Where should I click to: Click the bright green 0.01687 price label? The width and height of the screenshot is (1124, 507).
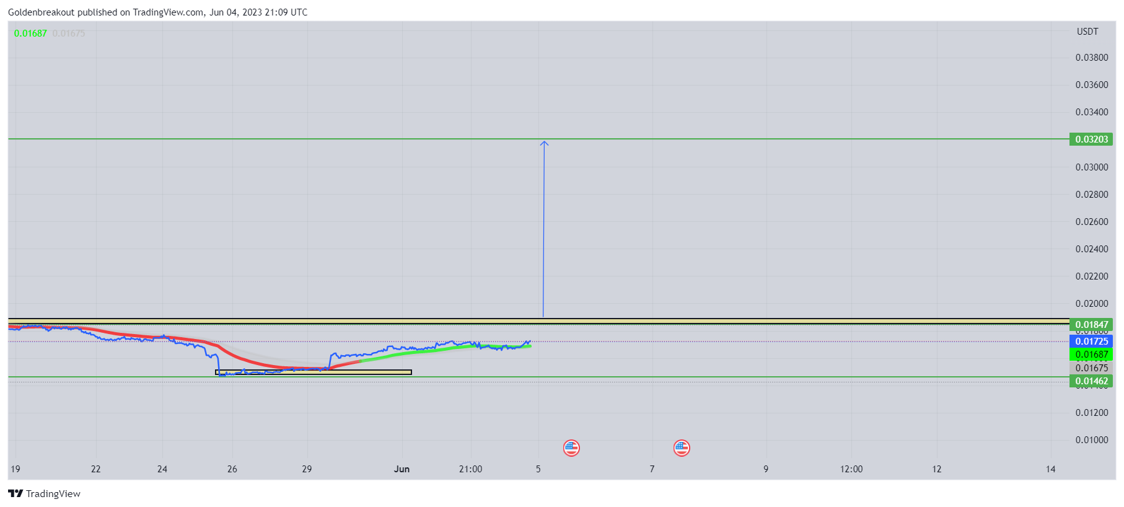(x=1091, y=355)
